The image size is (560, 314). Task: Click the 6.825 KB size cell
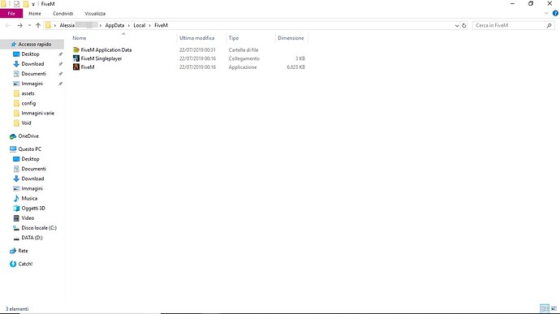pos(295,67)
